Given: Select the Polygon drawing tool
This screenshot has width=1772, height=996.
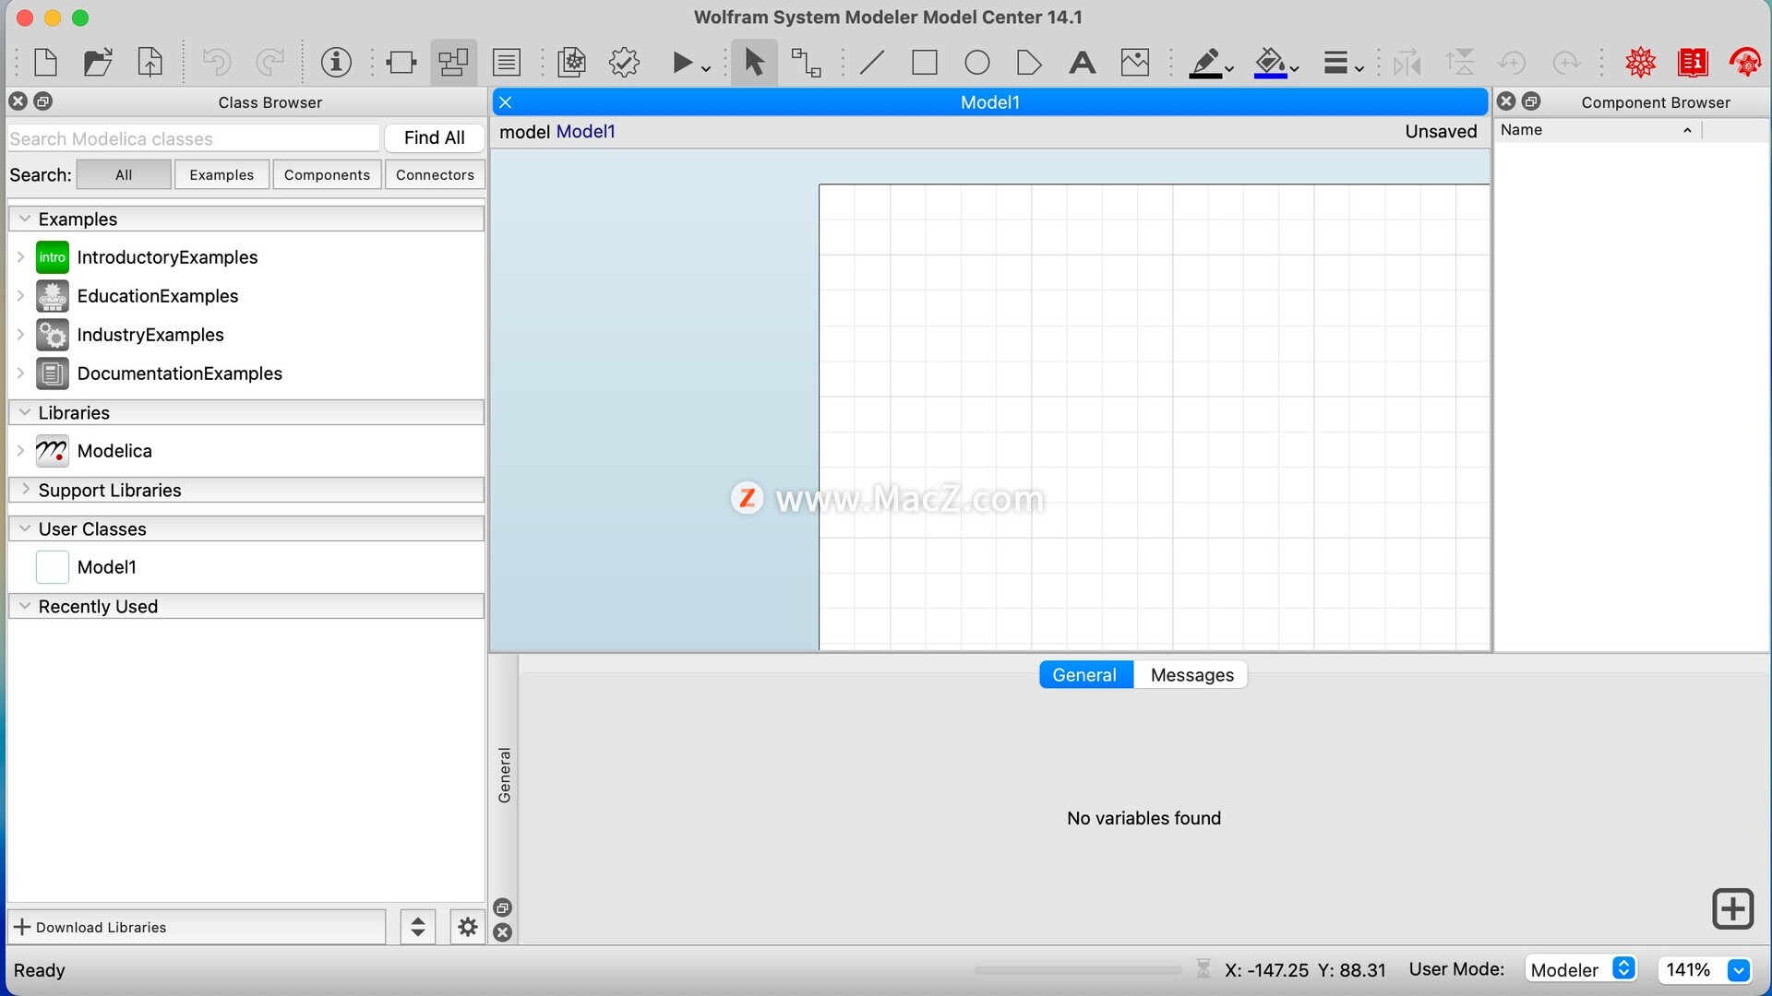Looking at the screenshot, I should click(x=1029, y=63).
